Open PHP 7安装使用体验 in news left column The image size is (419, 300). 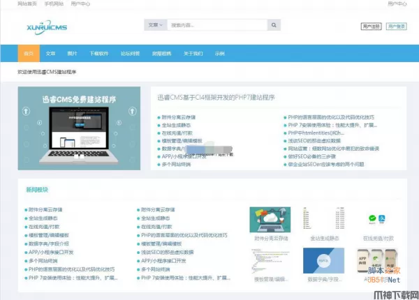click(73, 278)
